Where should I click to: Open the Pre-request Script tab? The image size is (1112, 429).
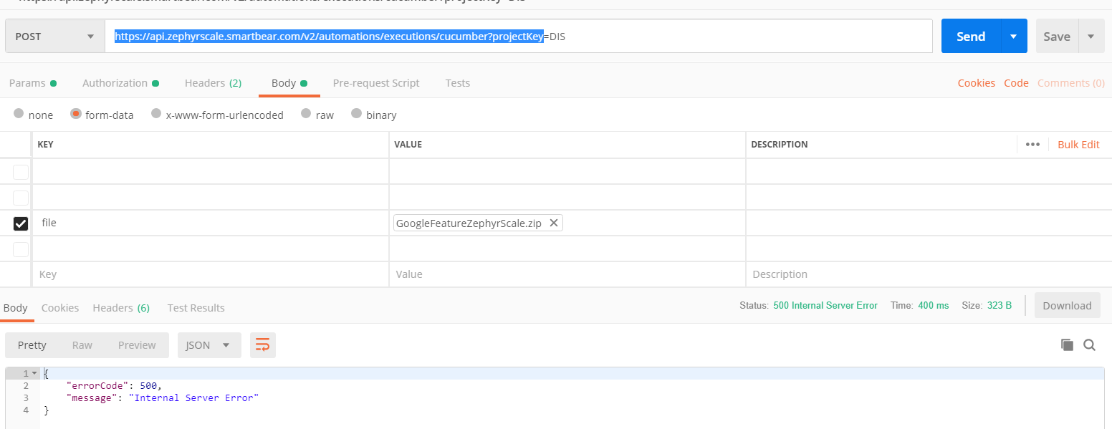pos(376,82)
